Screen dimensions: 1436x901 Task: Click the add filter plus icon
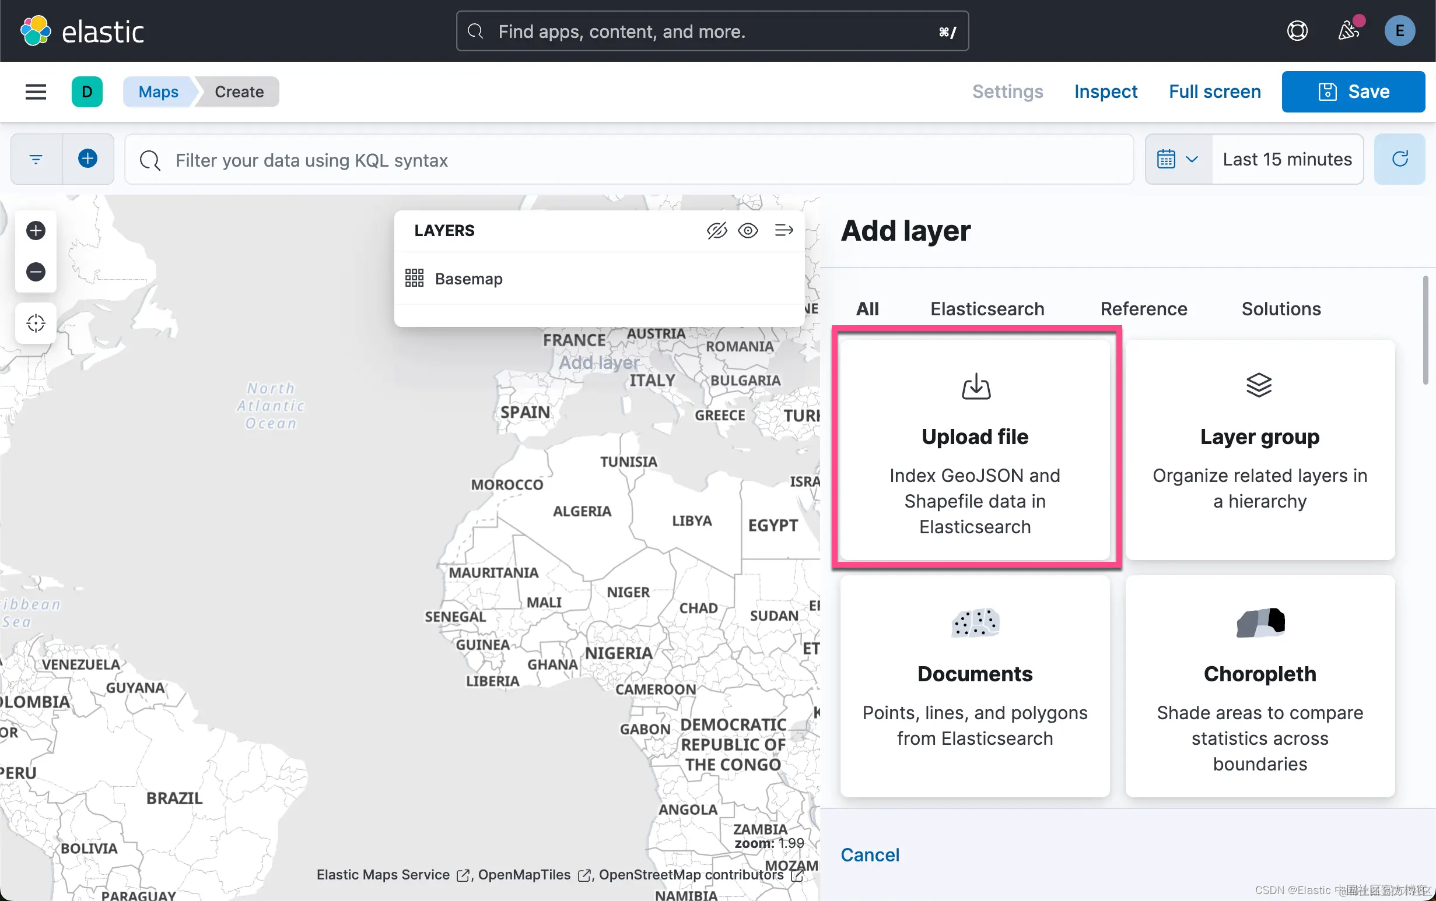(87, 159)
